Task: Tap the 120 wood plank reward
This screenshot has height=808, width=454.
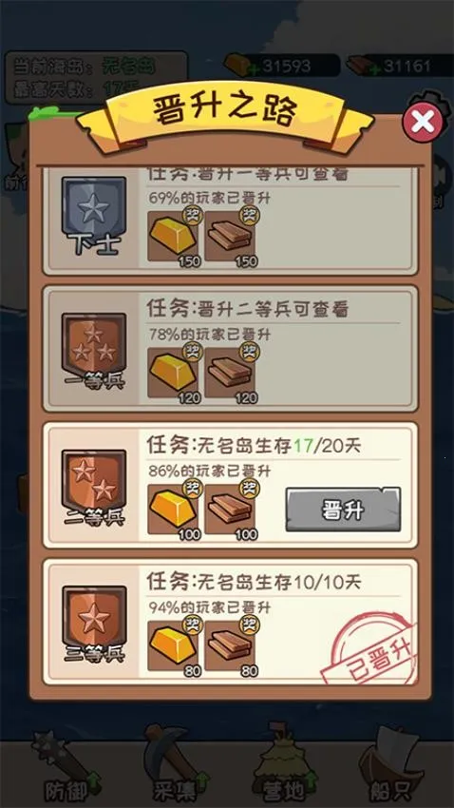Action: [230, 373]
